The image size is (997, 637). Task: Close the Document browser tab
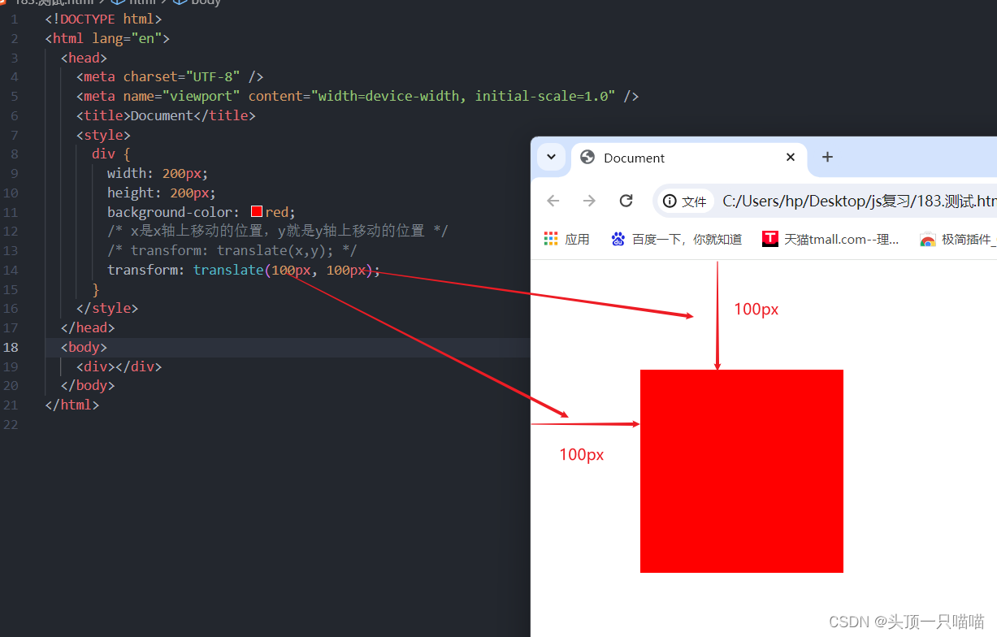point(791,157)
